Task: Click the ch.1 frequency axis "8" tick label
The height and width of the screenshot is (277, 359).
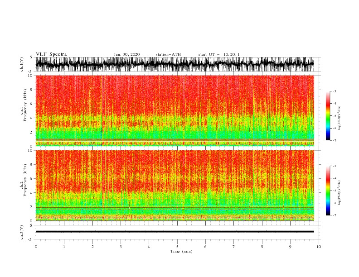Action: point(32,90)
